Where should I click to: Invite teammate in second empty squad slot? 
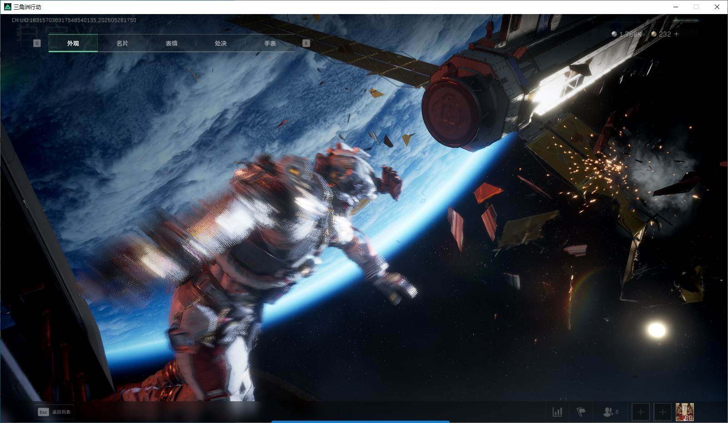click(x=662, y=412)
